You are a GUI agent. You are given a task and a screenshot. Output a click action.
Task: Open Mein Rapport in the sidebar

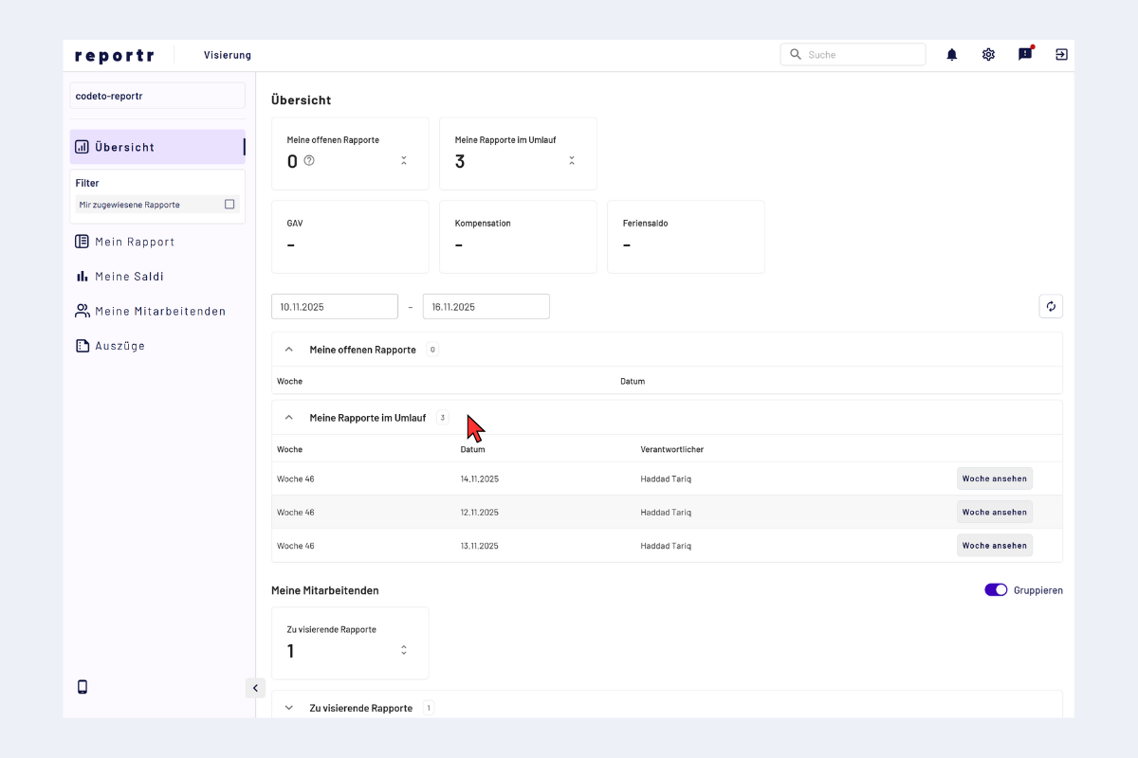134,242
